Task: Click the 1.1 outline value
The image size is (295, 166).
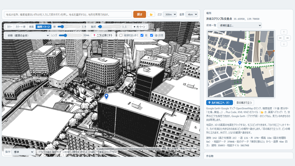Action: [x=124, y=27]
